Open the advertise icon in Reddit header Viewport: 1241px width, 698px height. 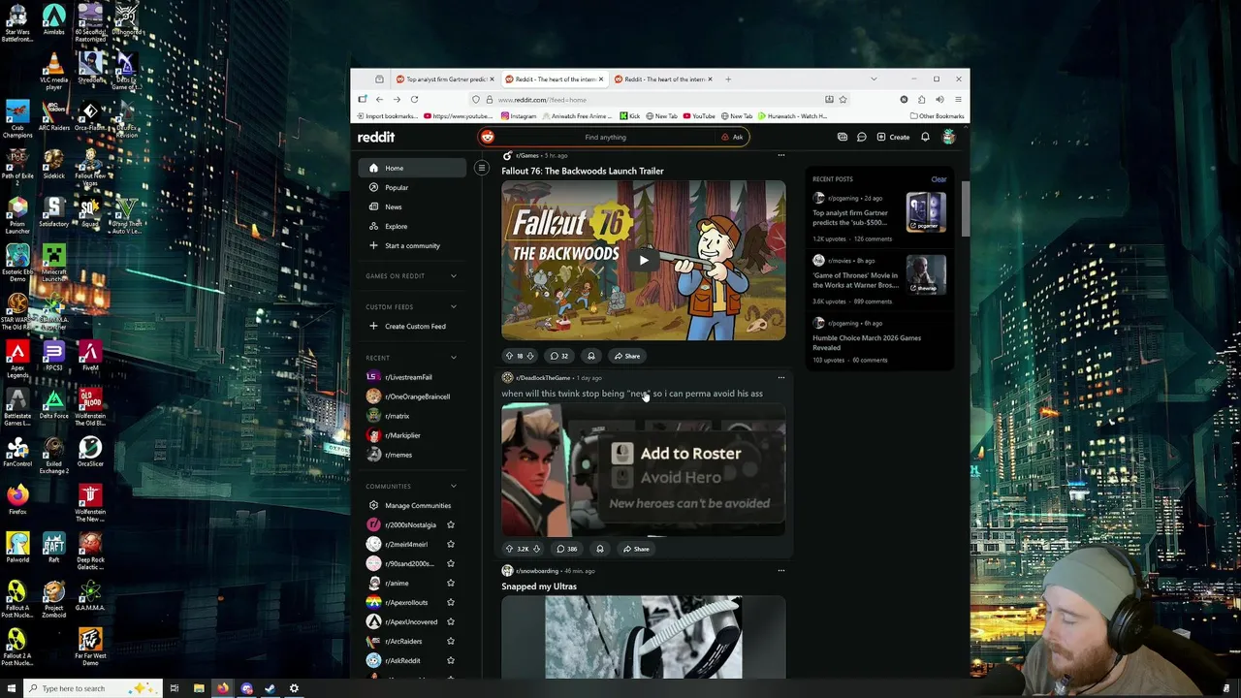click(x=843, y=137)
